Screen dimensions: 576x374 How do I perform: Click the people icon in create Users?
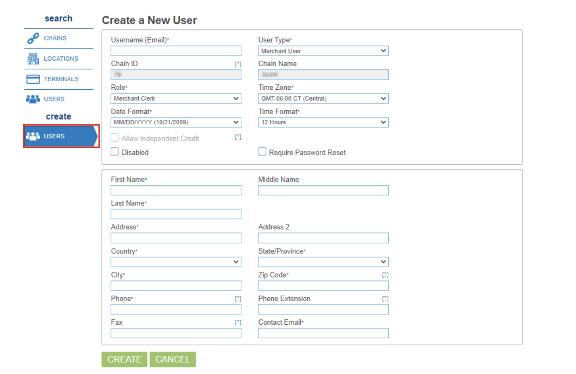tap(33, 136)
